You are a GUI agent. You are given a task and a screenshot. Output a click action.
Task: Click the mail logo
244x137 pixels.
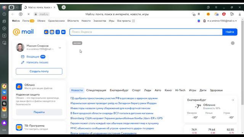point(23,32)
